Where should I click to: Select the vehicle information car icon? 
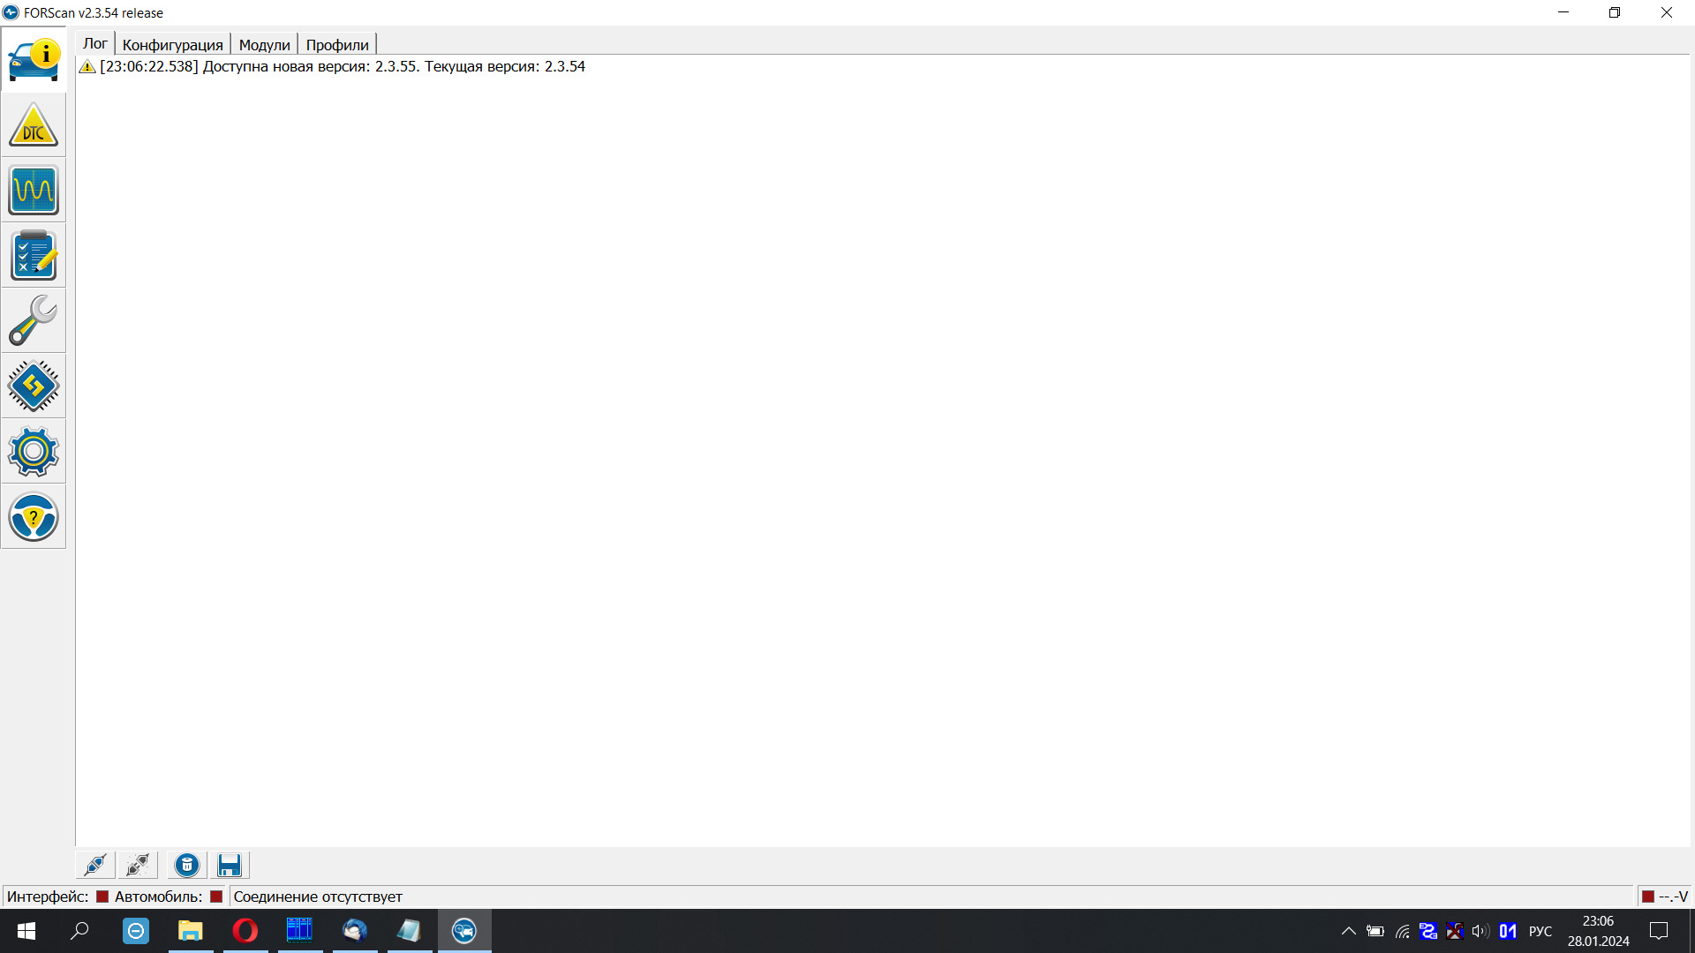(34, 60)
